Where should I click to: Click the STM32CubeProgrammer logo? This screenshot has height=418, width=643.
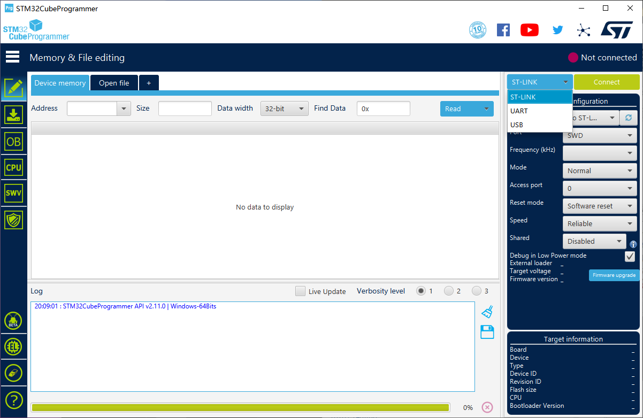[x=36, y=30]
